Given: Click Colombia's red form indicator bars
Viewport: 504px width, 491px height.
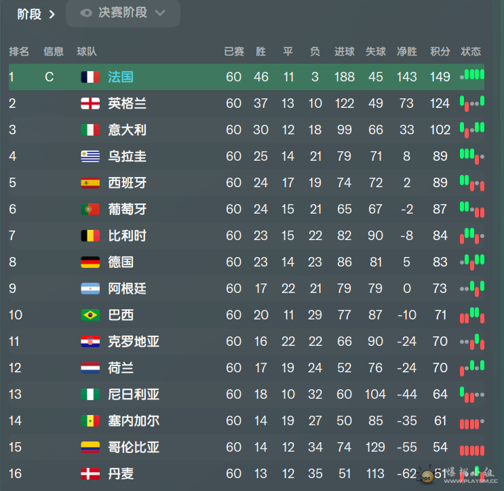Looking at the screenshot, I should (472, 450).
